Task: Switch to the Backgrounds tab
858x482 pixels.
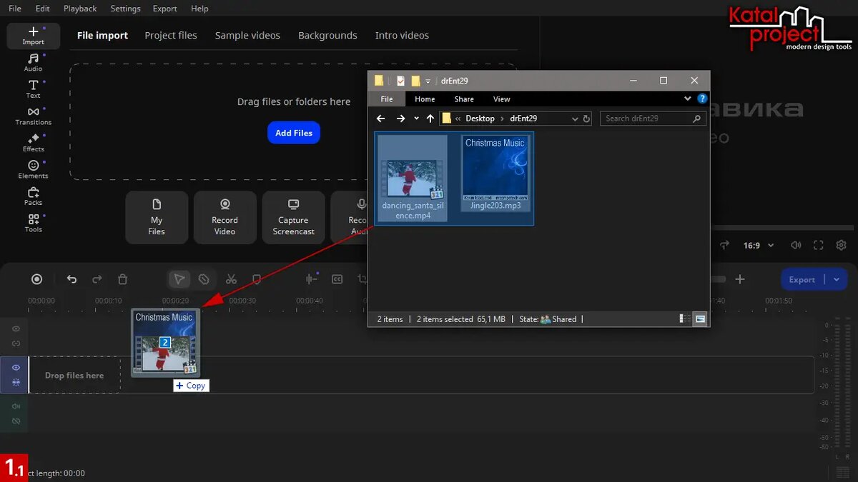Action: (x=327, y=35)
